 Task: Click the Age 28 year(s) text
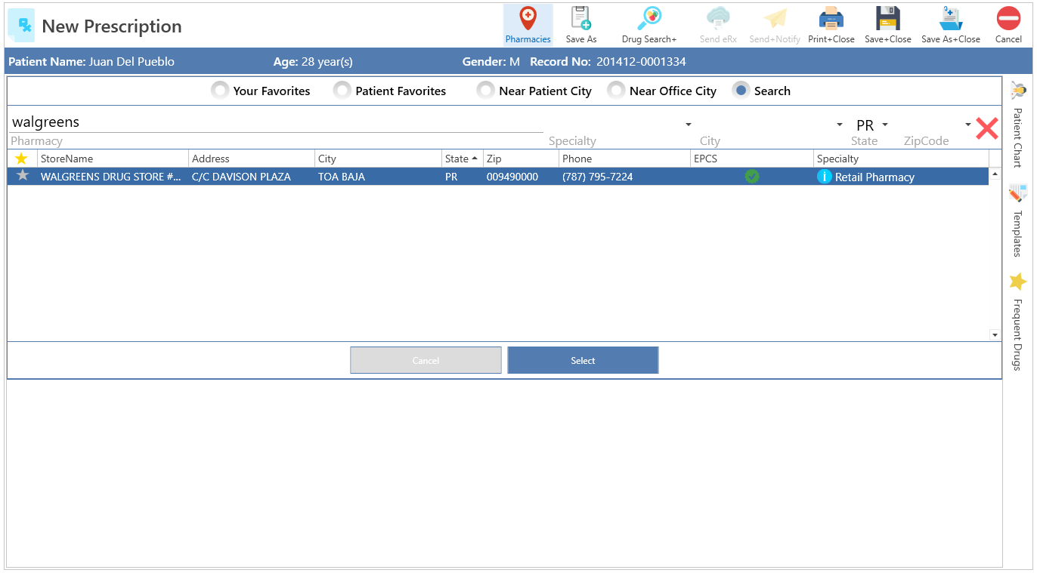pos(313,62)
